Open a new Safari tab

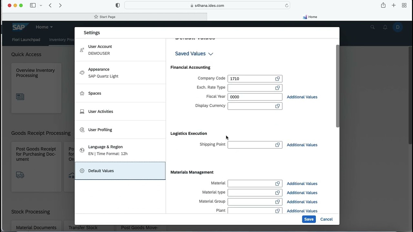pyautogui.click(x=394, y=5)
